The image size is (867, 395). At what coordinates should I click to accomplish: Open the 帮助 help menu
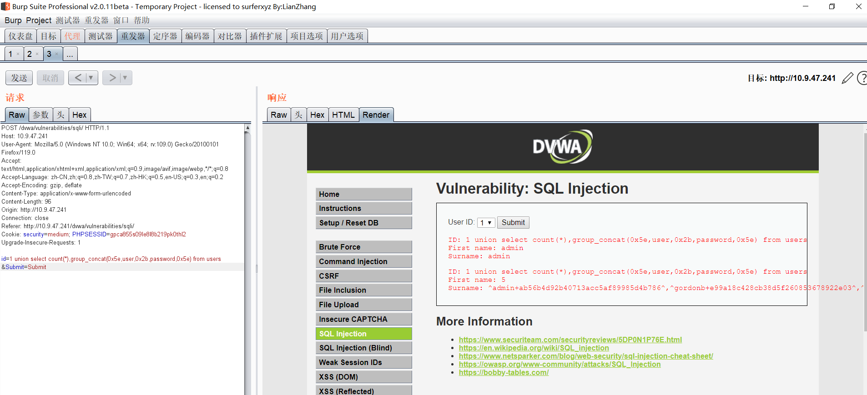click(141, 20)
